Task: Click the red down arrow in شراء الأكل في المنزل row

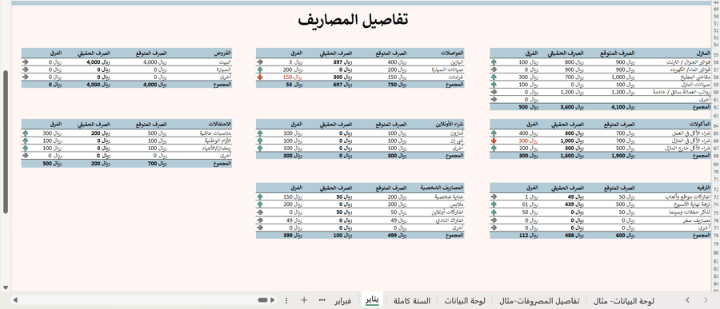Action: (494, 141)
